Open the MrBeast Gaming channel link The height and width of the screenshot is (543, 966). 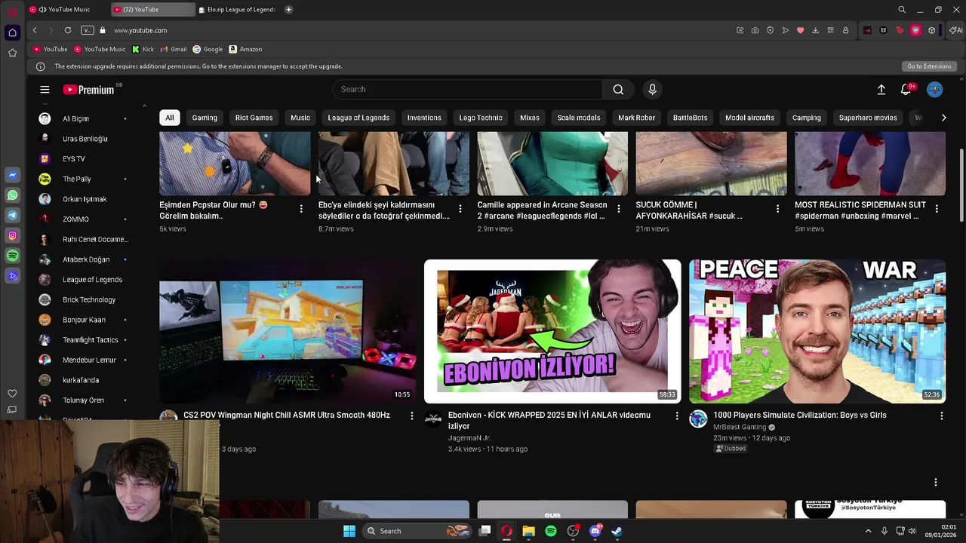coord(740,427)
